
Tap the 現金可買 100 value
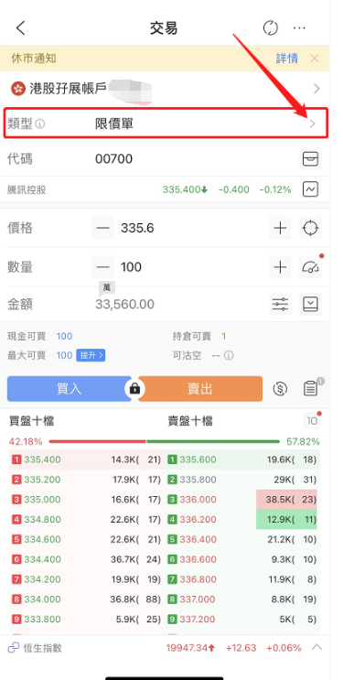[x=65, y=336]
